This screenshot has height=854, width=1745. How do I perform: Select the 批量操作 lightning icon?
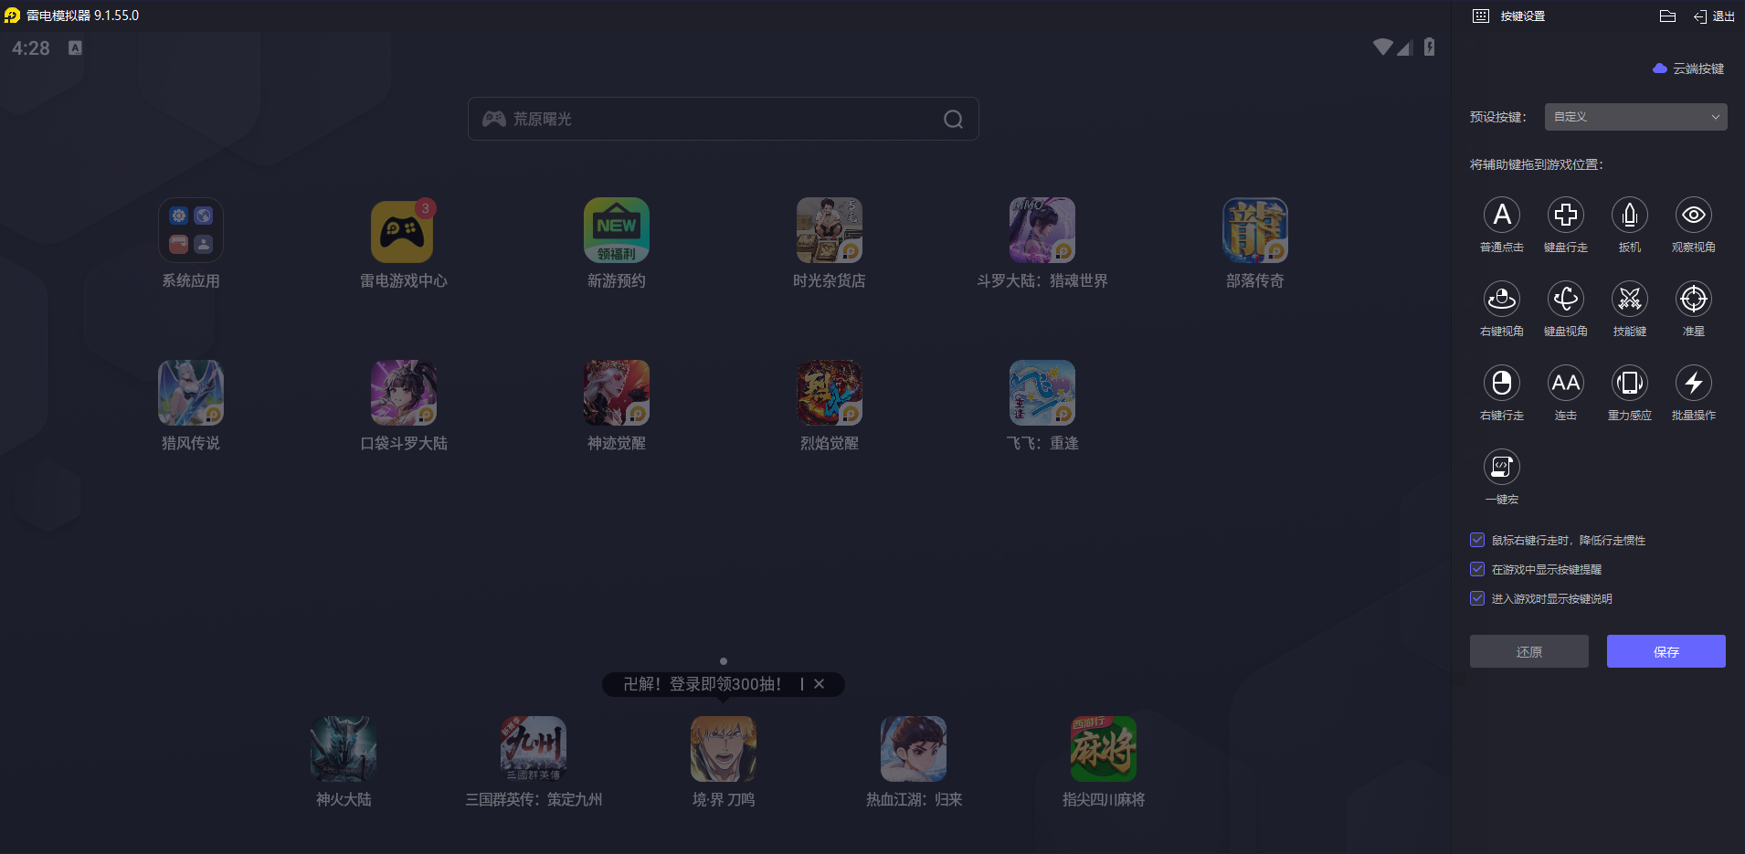pyautogui.click(x=1693, y=383)
